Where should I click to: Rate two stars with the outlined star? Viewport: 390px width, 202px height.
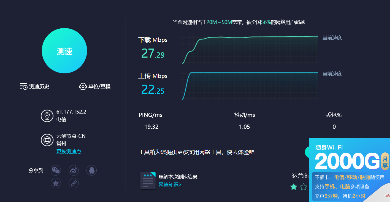[x=304, y=187]
